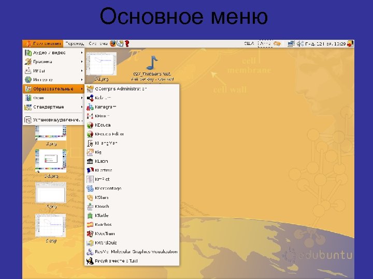Launch KmPlot
Viewport: 373px width, 279px height.
[x=132, y=179]
